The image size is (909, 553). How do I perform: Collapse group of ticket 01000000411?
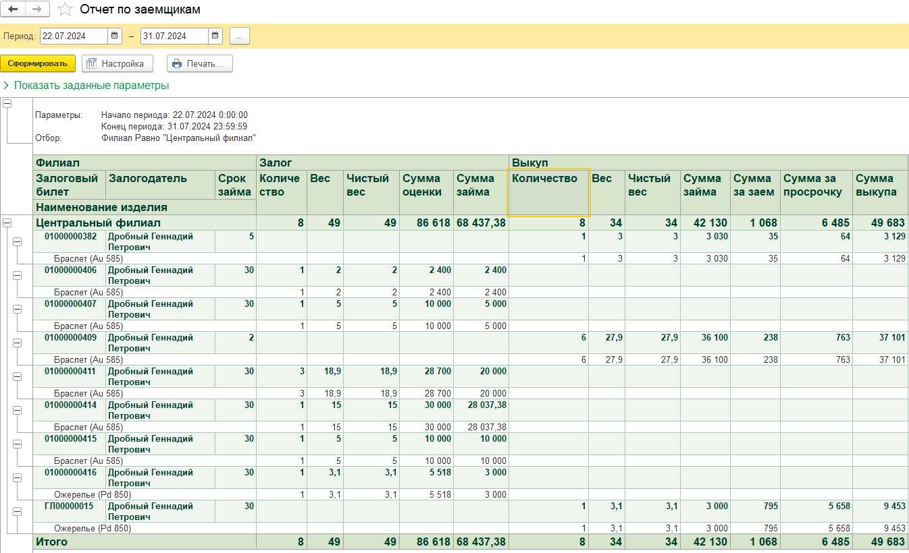tap(18, 376)
